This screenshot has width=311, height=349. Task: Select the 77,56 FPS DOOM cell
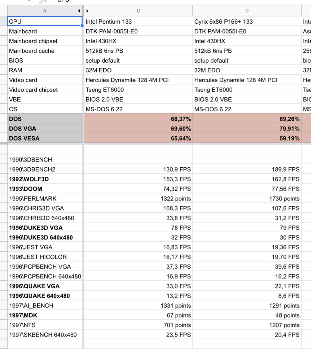coord(247,189)
